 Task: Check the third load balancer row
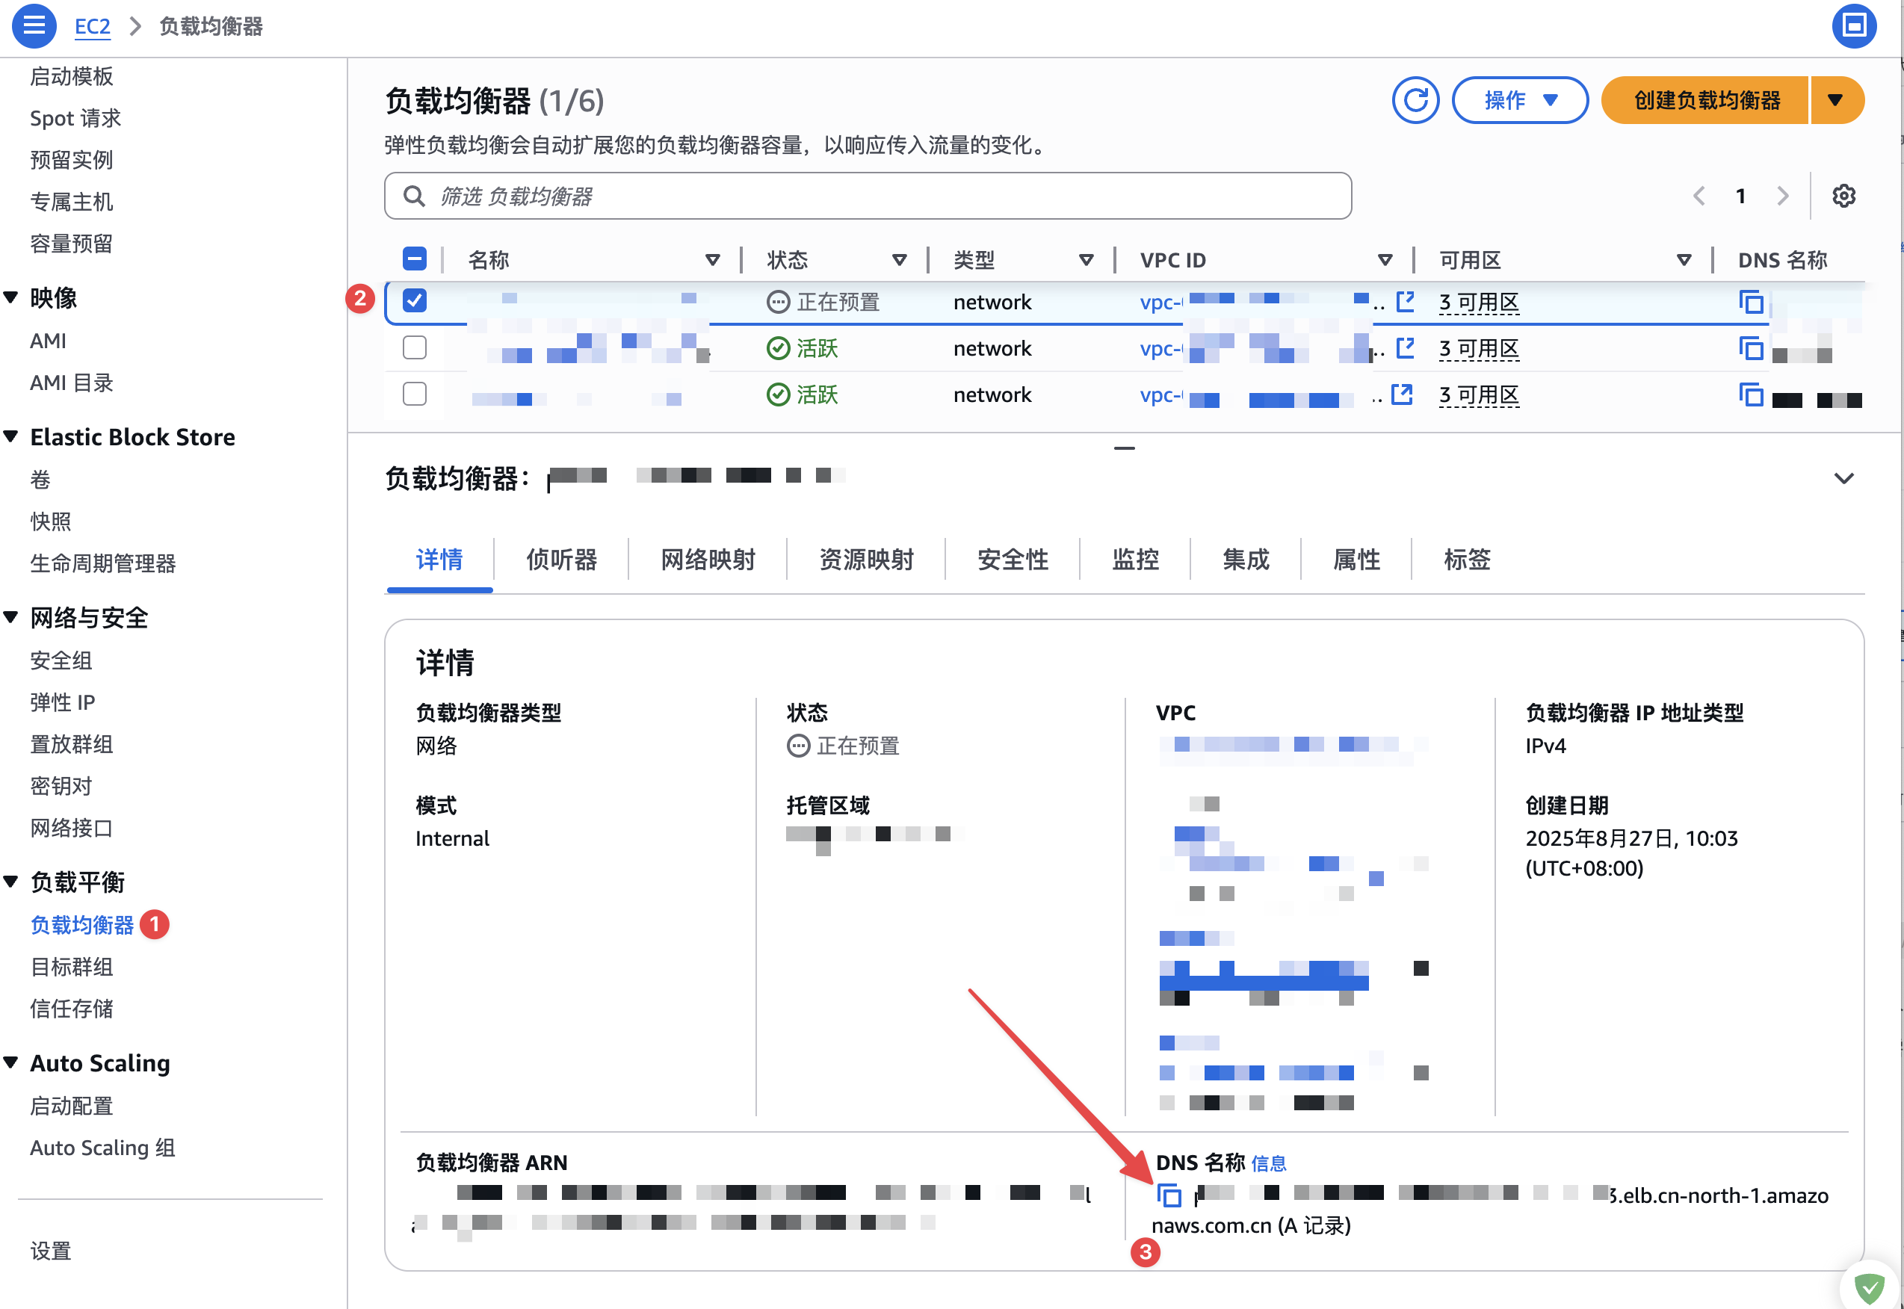point(414,394)
